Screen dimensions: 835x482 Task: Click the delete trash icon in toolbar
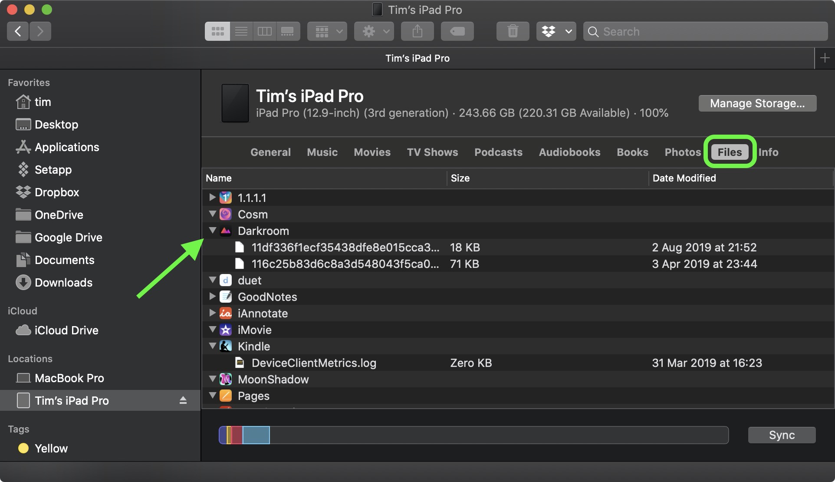(513, 30)
